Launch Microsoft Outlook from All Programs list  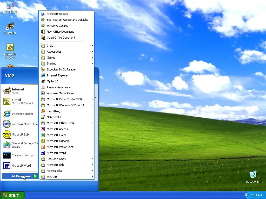coord(66,141)
